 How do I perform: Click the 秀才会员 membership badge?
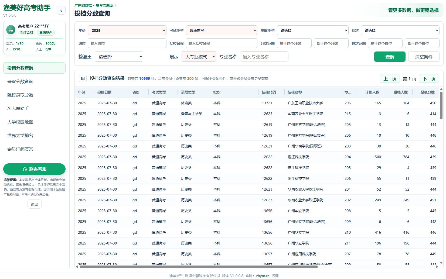(27, 33)
